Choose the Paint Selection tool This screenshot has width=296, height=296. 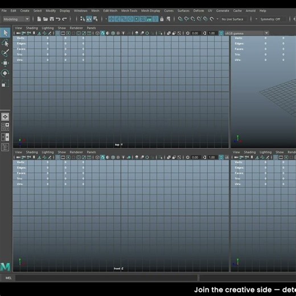5,53
